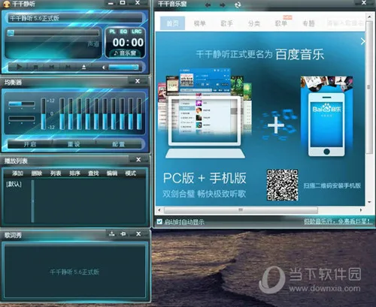Switch to the 歌单 tab

pyautogui.click(x=281, y=23)
